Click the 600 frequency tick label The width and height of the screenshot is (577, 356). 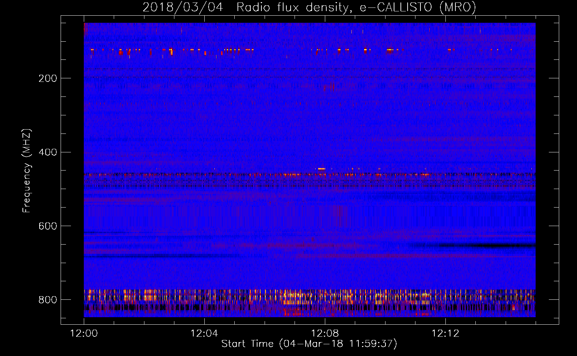(48, 226)
